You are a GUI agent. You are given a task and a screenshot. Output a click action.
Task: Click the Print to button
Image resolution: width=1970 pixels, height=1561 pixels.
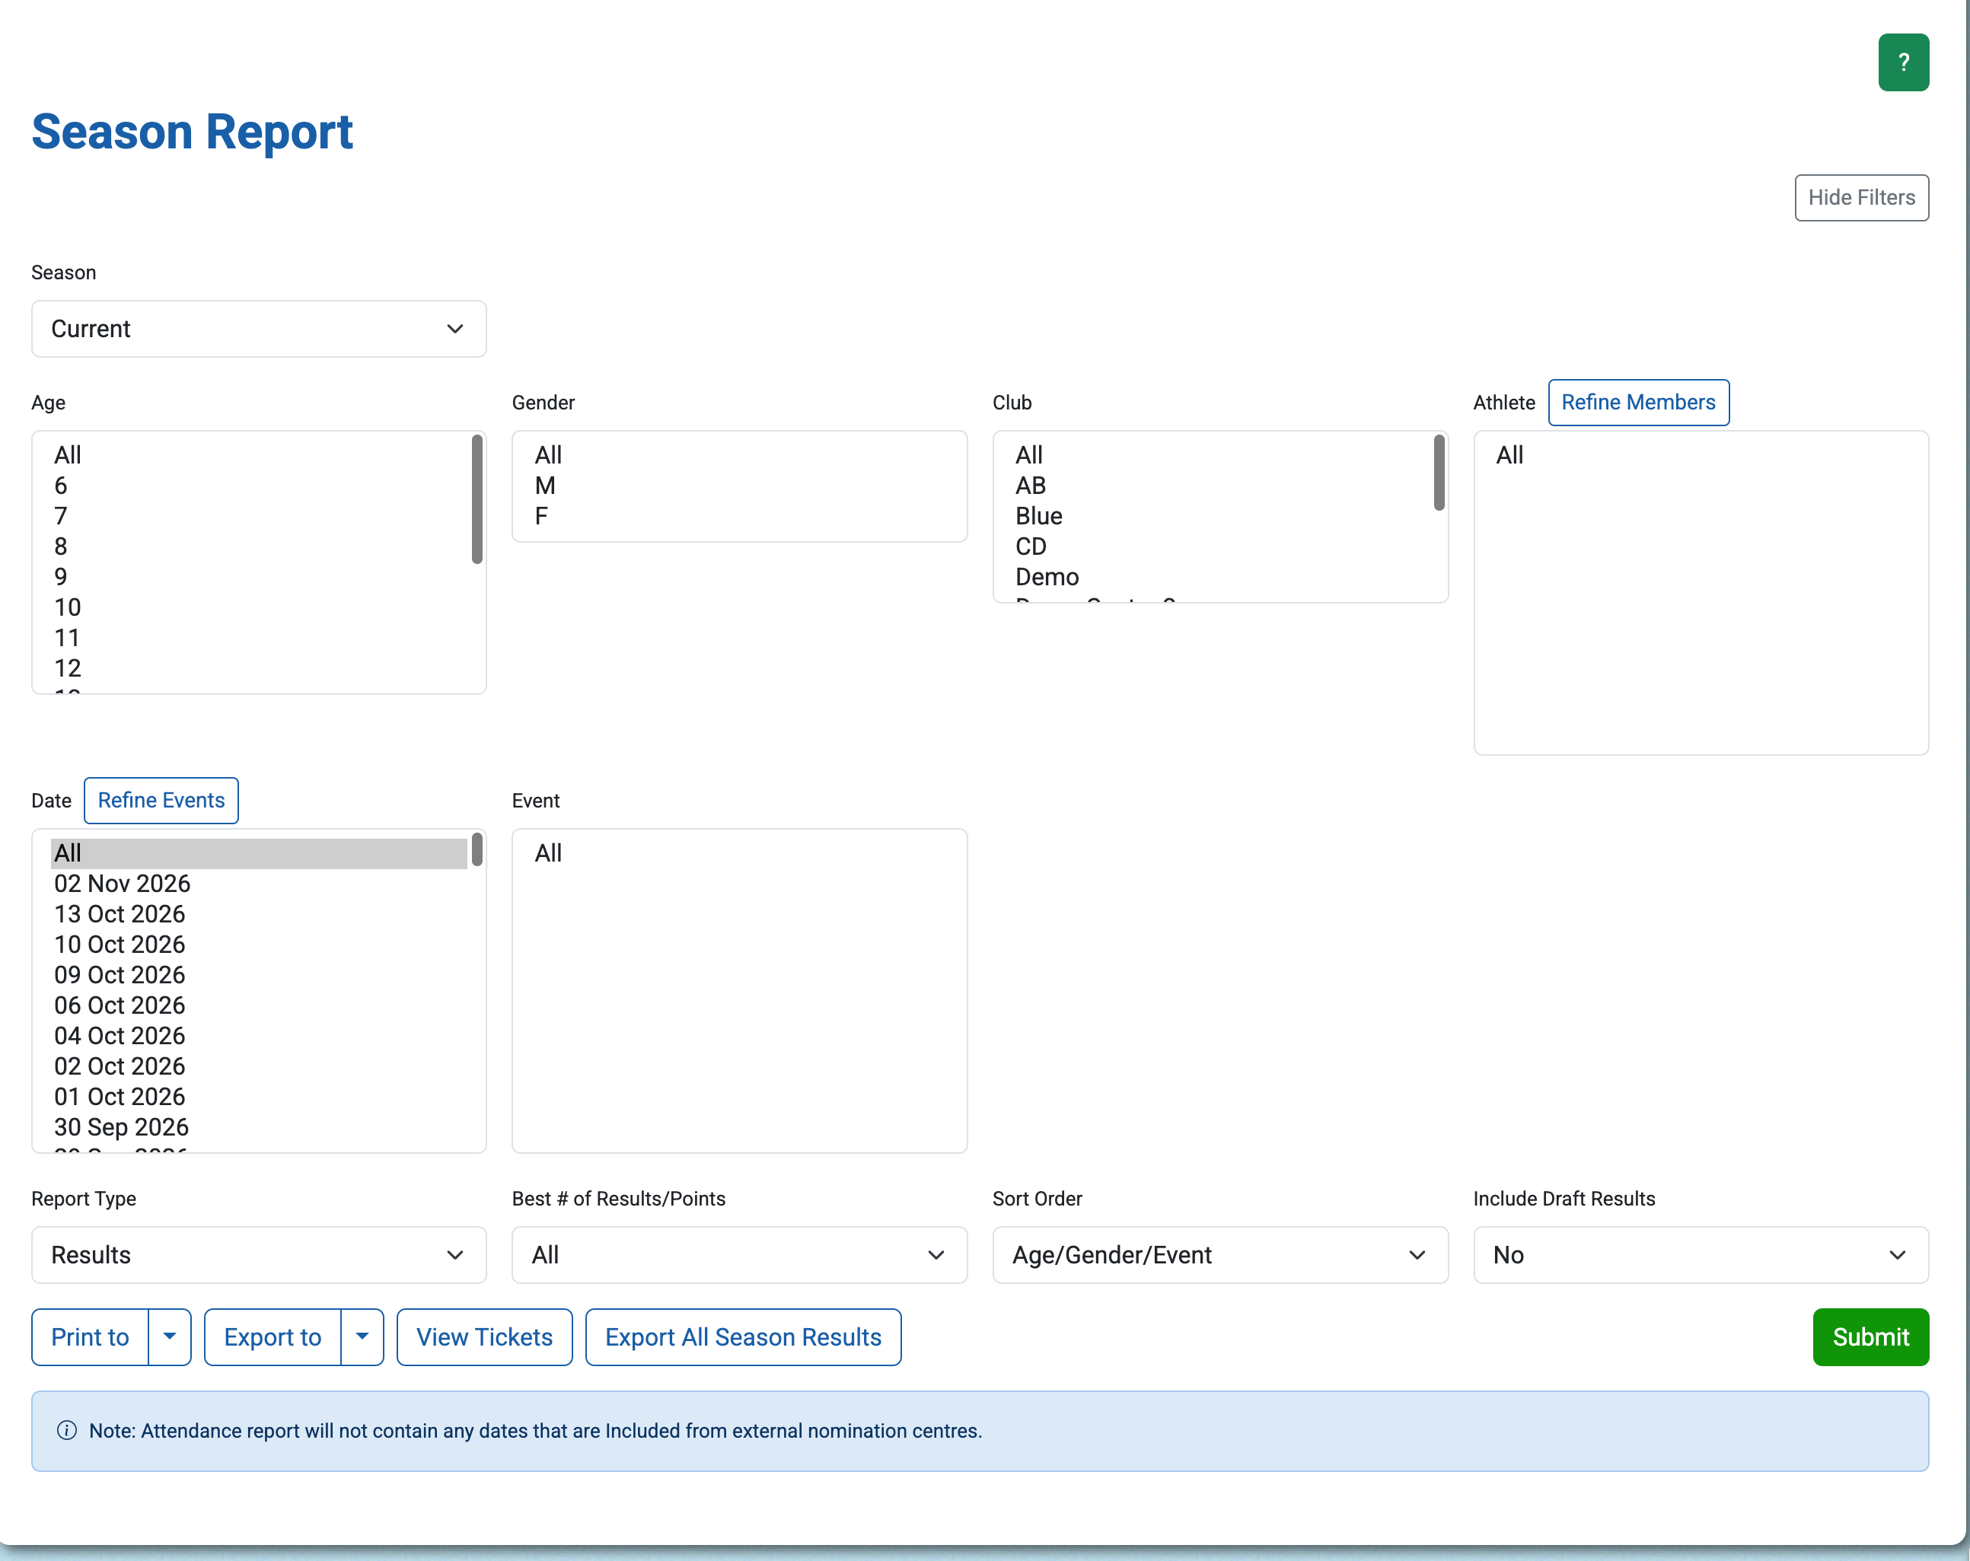(90, 1337)
